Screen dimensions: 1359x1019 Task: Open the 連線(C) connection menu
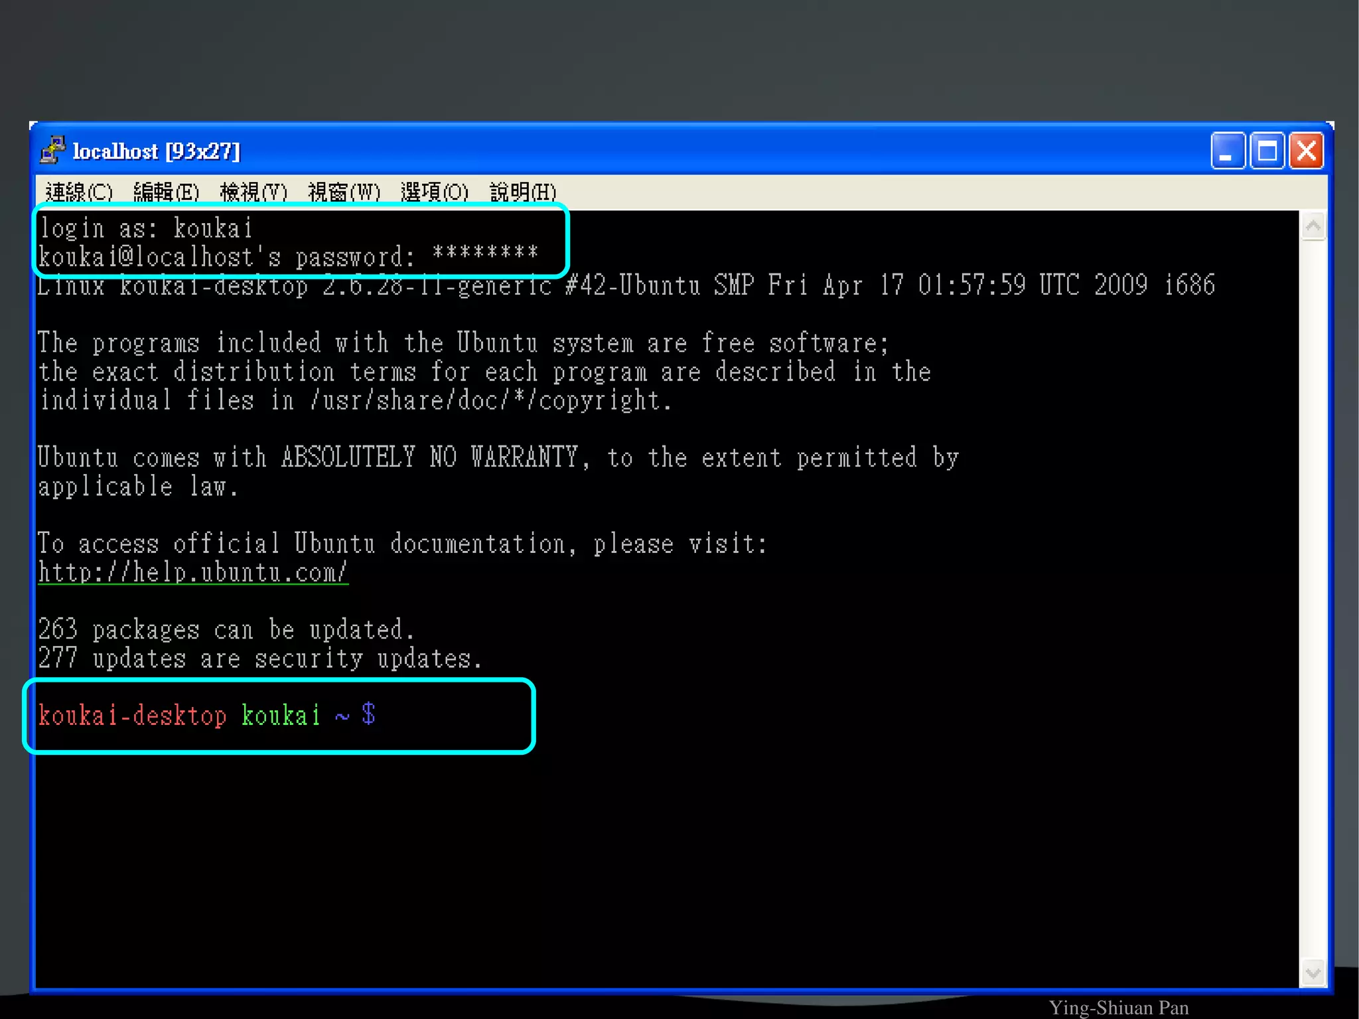(79, 193)
